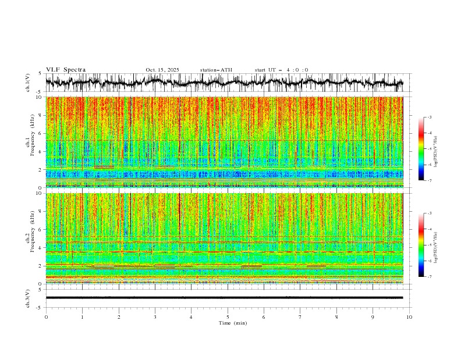Screen dimensions: 461x356
Task: Click the 'VLF Spectra' title text
Action: [66, 70]
